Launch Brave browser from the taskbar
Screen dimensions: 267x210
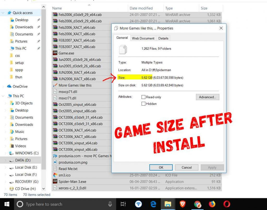[183, 204]
